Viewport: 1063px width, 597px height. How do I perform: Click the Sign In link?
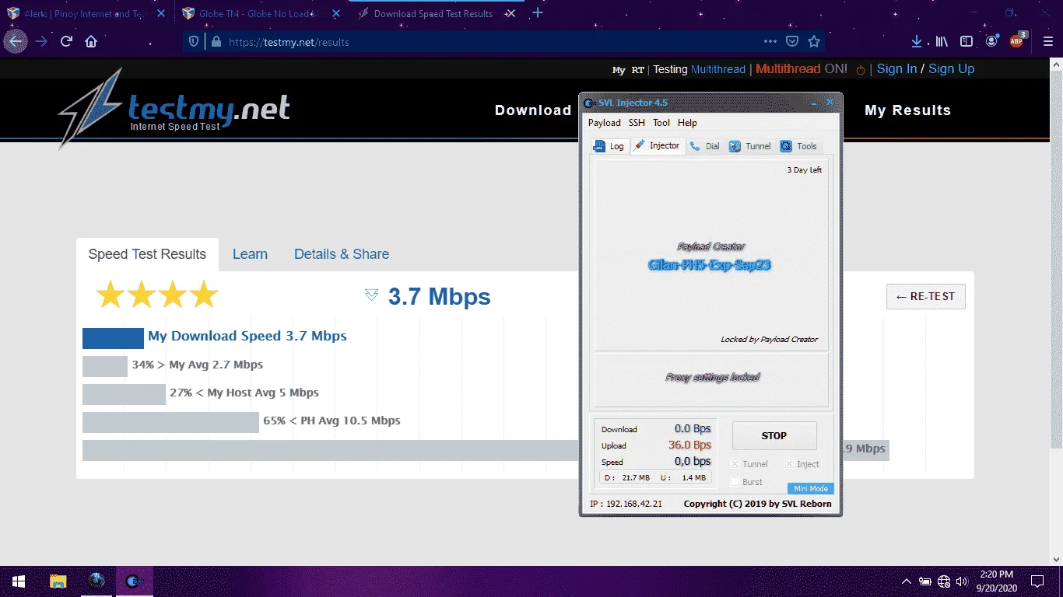[x=896, y=68]
